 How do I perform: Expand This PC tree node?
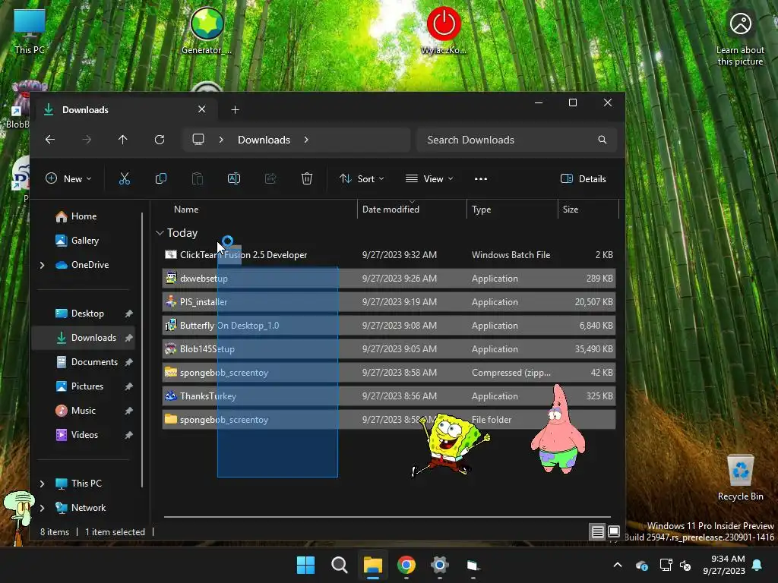(x=43, y=484)
